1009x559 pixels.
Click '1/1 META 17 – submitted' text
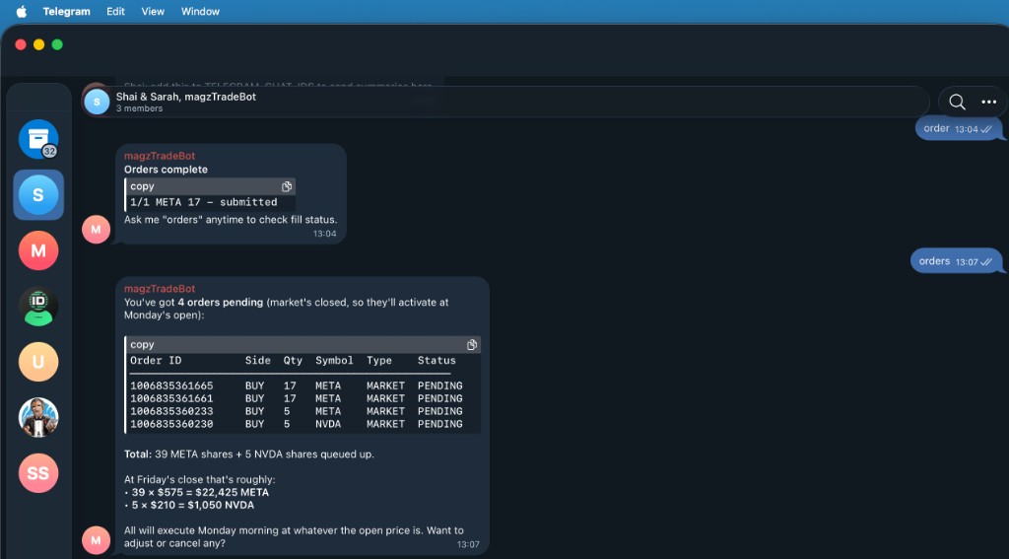203,202
